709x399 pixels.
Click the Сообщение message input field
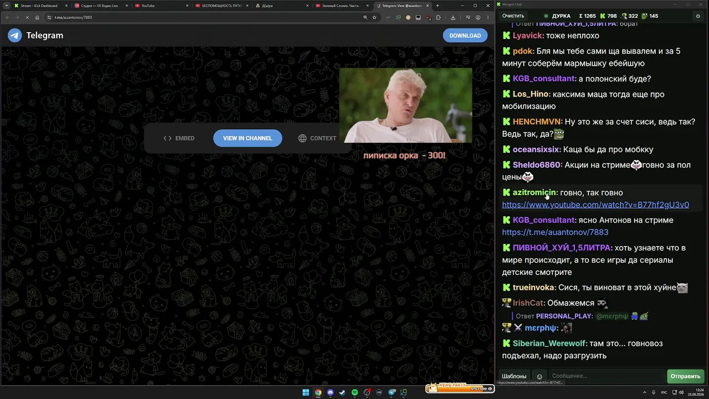(x=607, y=376)
